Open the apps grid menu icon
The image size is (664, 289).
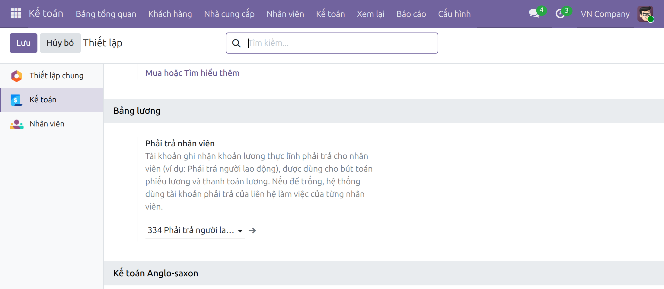16,14
